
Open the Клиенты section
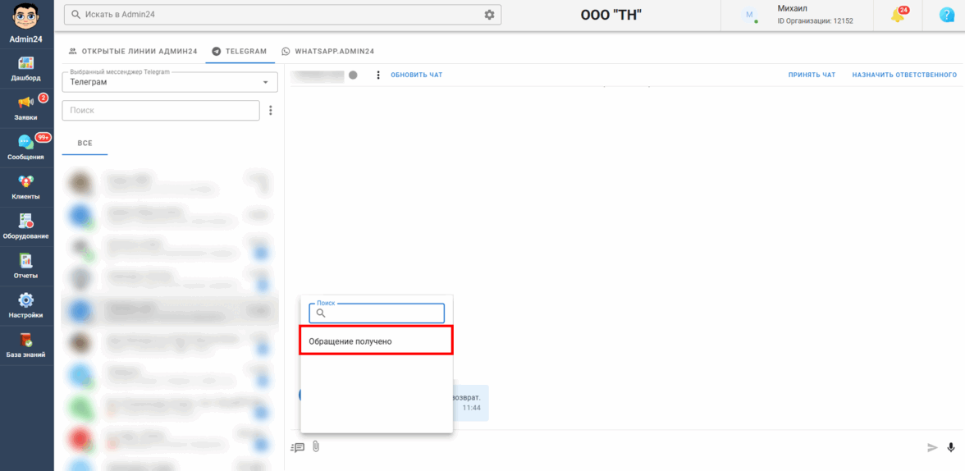pyautogui.click(x=26, y=188)
